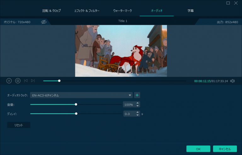The height and width of the screenshot is (155, 242).
Task: Add a new audio track with plus icon
Action: pos(137,95)
